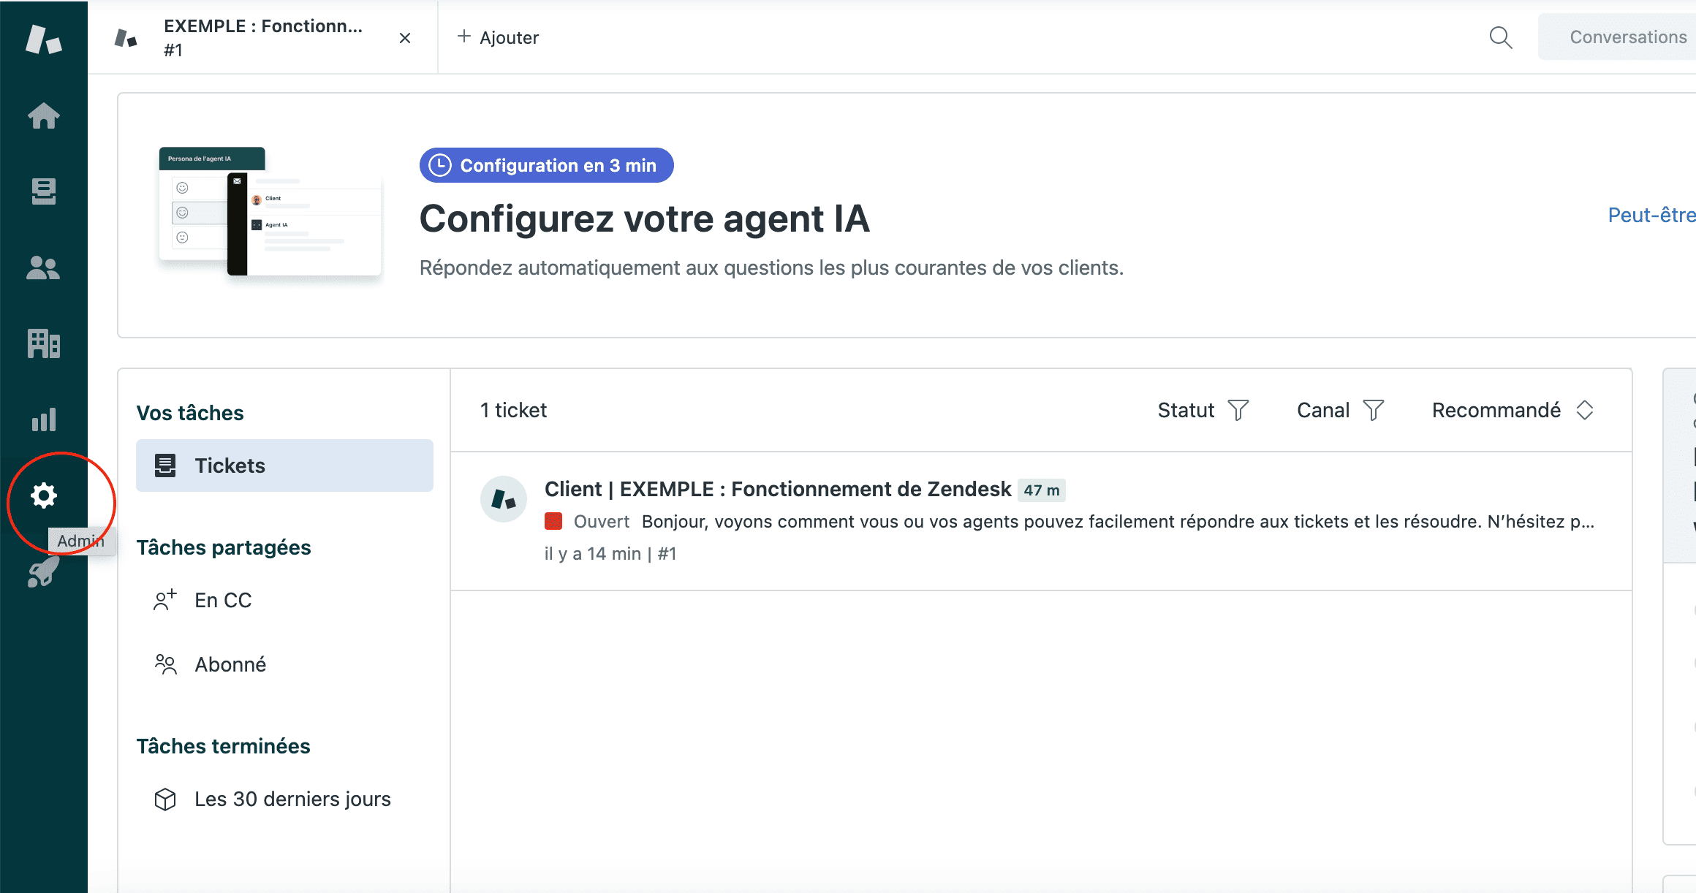Click the Ajouter new tab button
This screenshot has height=893, width=1696.
click(x=498, y=37)
